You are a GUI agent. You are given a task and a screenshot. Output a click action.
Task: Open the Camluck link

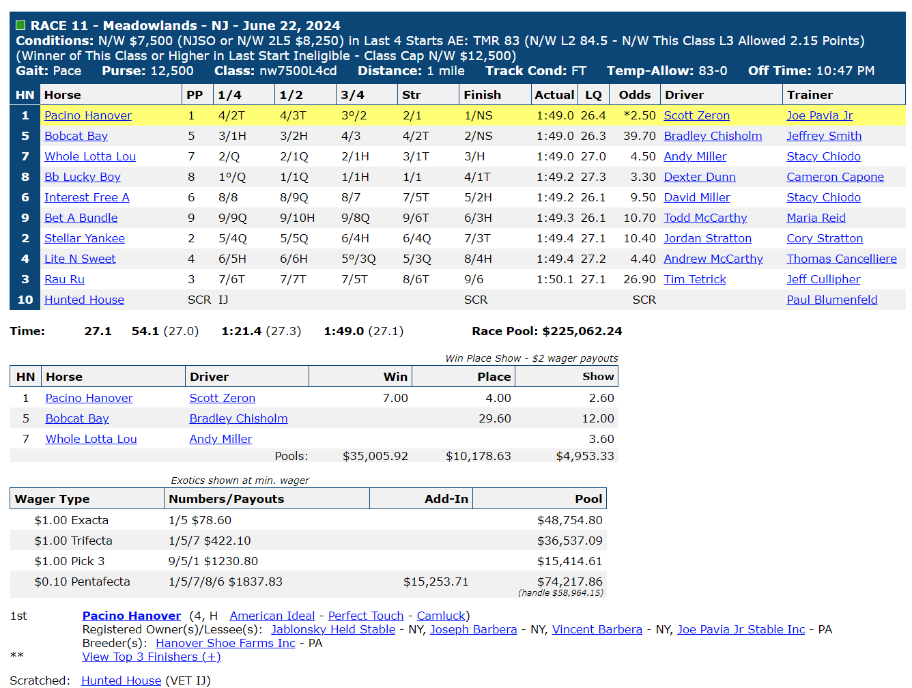pos(441,616)
